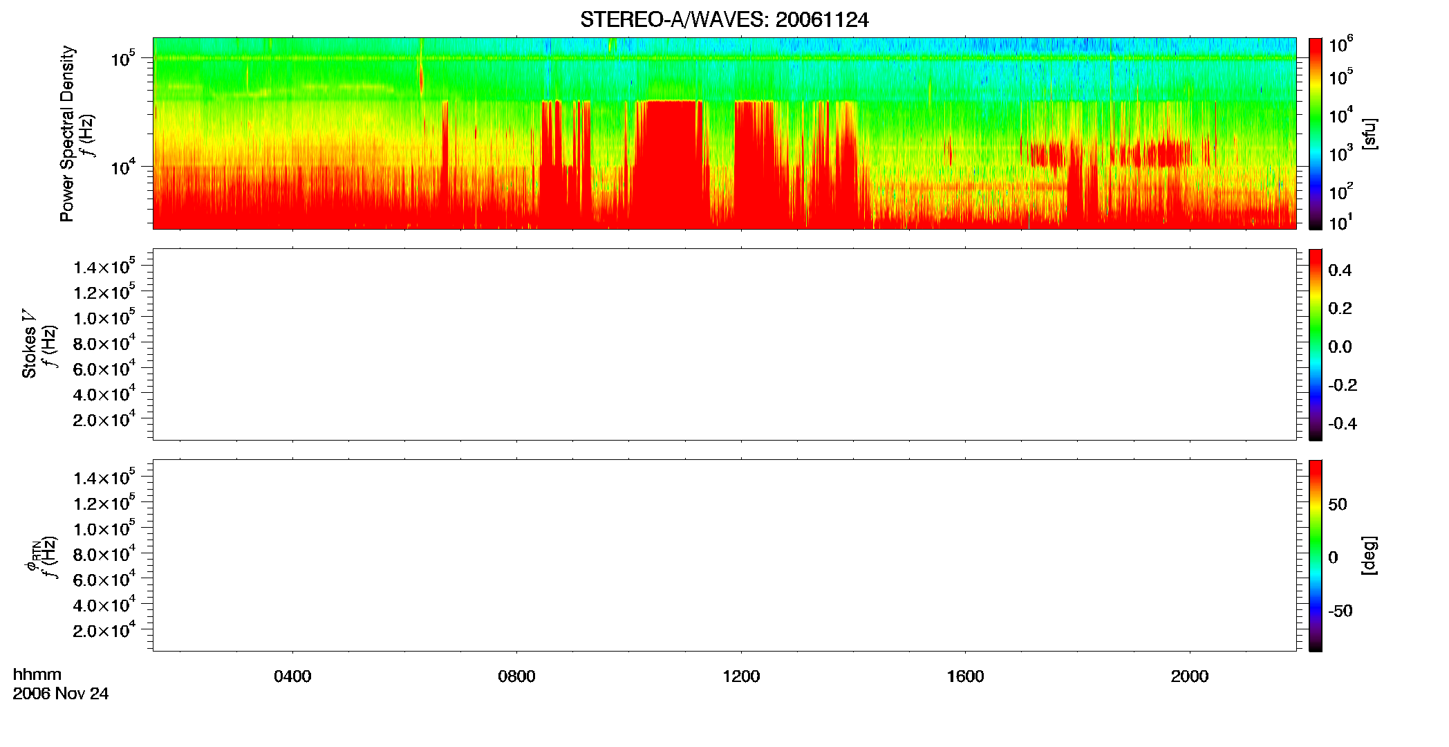Screen dimensions: 1449x747
Task: Click the Stokes V axis label
Action: click(29, 344)
